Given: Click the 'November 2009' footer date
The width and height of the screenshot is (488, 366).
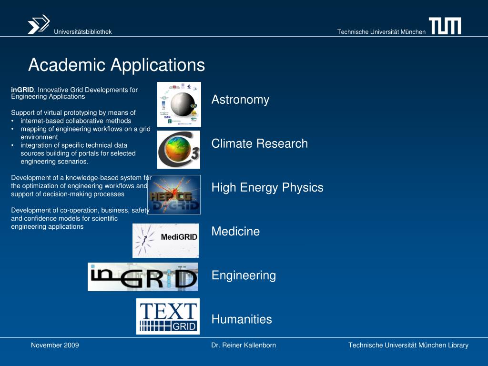Looking at the screenshot, I should (55, 345).
